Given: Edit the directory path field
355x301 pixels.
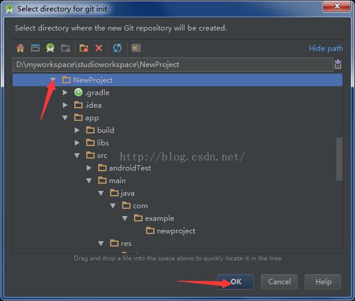Looking at the screenshot, I should point(173,65).
